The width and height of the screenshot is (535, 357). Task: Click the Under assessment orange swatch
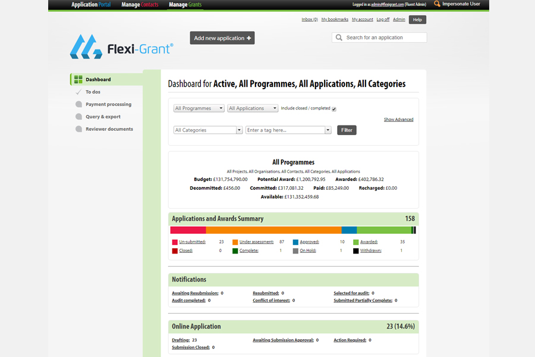235,242
